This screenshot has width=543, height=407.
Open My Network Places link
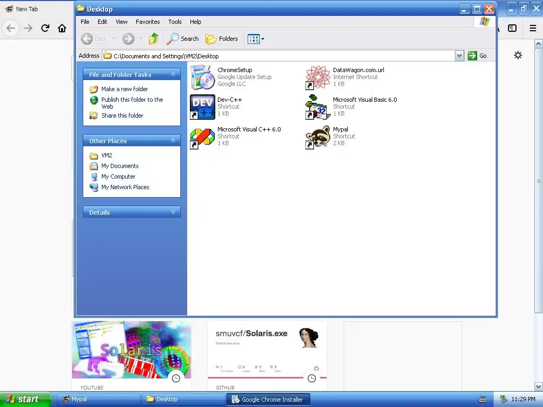click(125, 187)
